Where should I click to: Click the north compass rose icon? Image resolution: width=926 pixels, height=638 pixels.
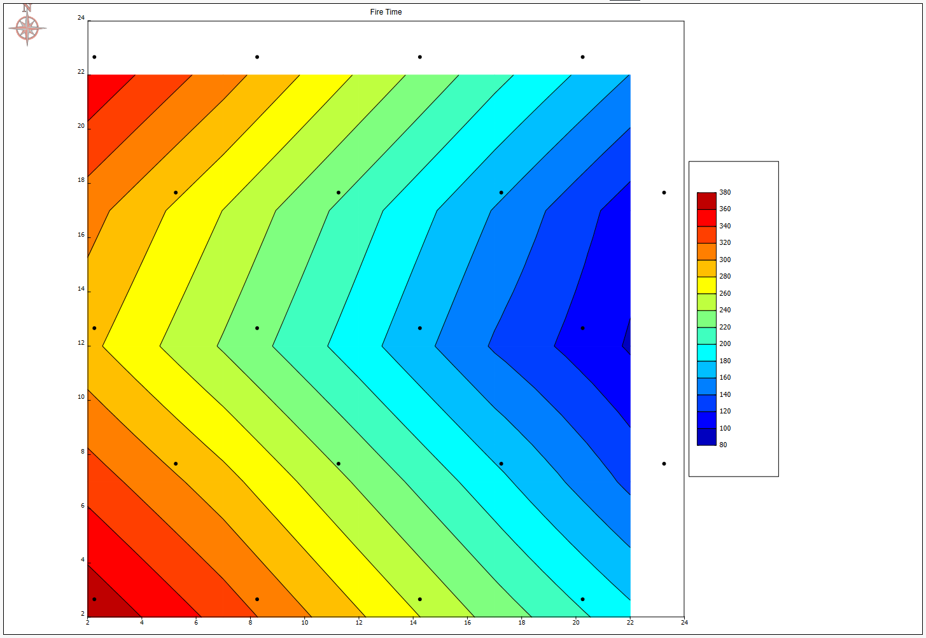[27, 27]
